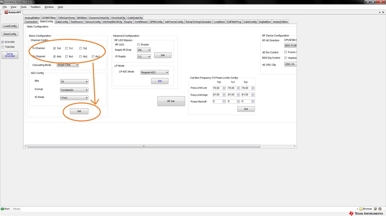
Task: Open the IQ Swap dropdown
Action: coord(74,98)
